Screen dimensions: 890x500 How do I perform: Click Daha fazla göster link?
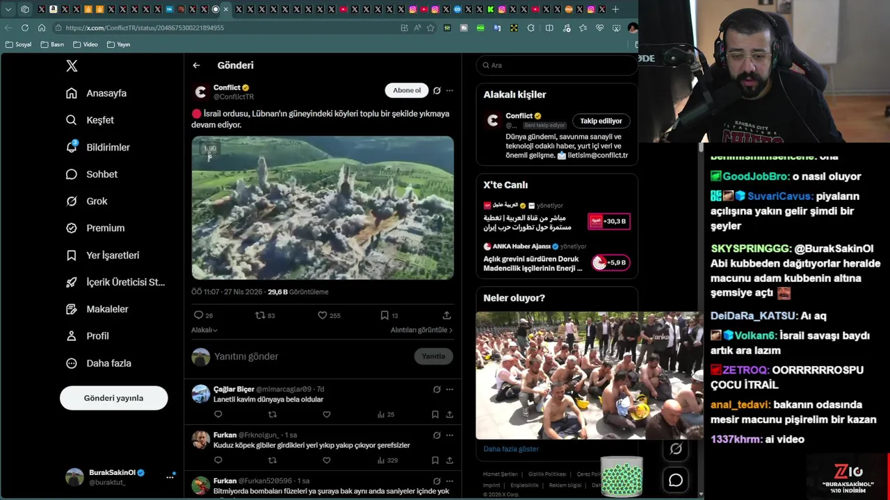point(511,449)
